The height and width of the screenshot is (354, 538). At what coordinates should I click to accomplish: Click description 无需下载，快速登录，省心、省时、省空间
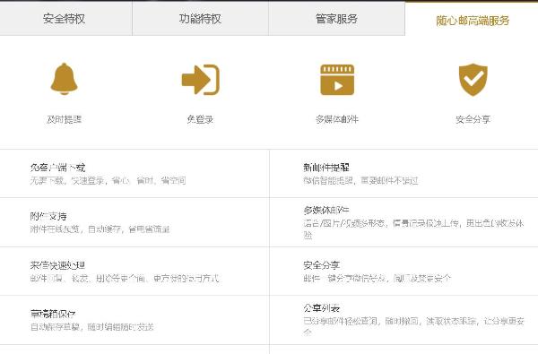[x=108, y=180]
